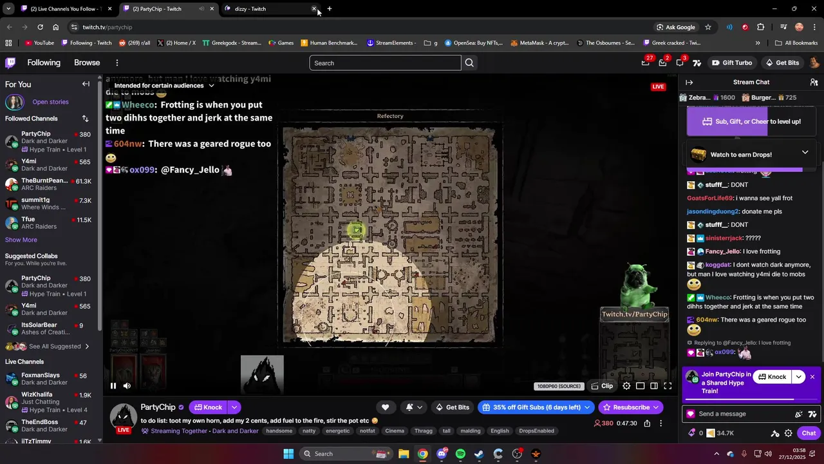Click Gift Turbo button
The width and height of the screenshot is (824, 464).
732,63
